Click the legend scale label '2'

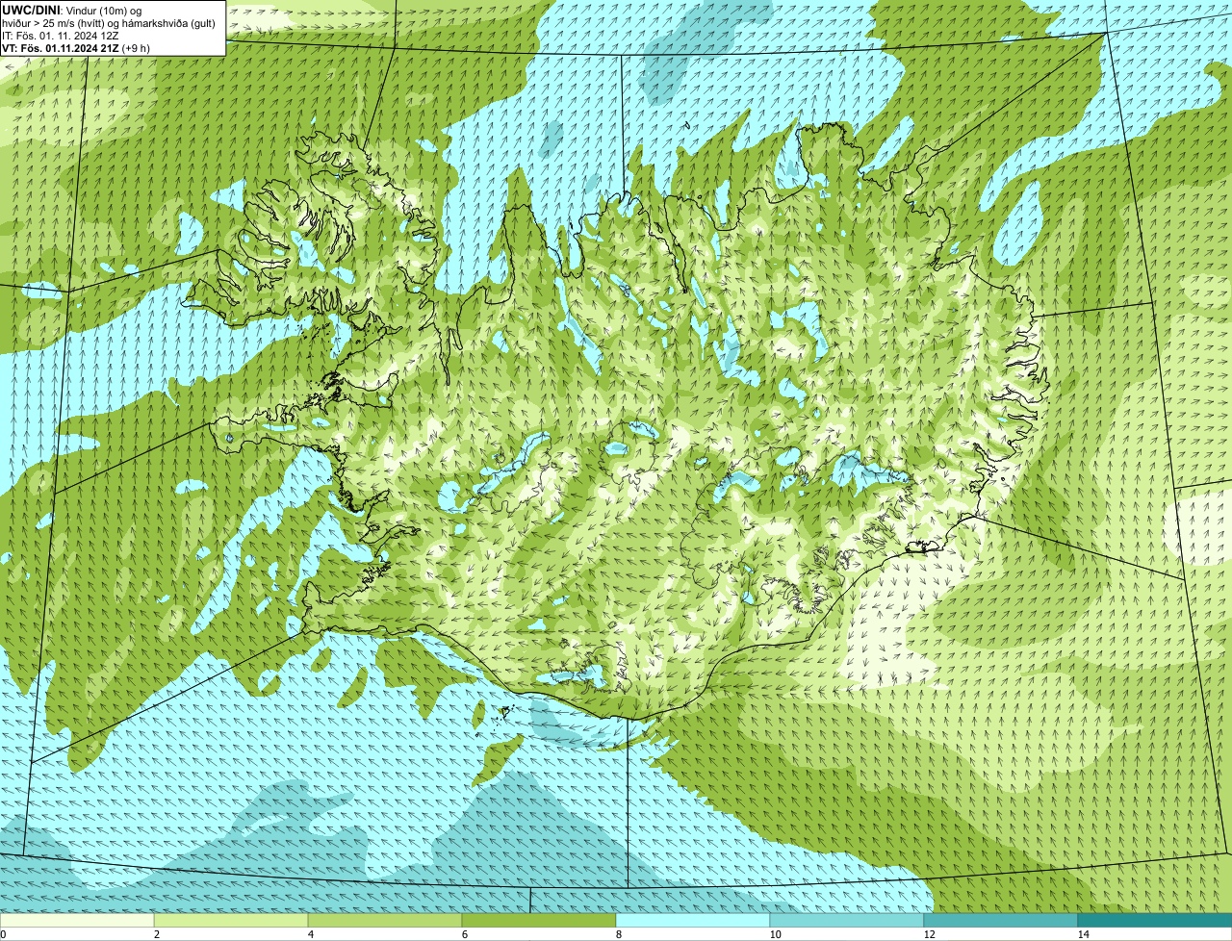pyautogui.click(x=157, y=934)
